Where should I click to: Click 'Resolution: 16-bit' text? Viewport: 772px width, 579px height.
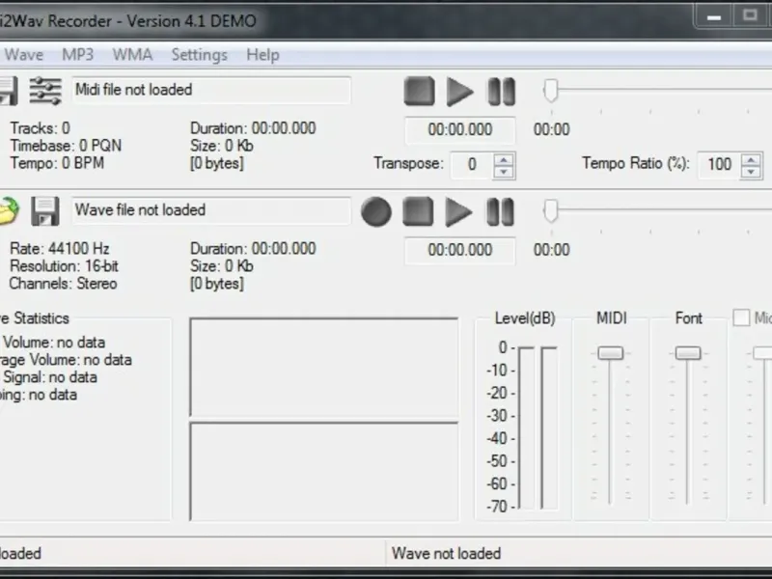[64, 266]
